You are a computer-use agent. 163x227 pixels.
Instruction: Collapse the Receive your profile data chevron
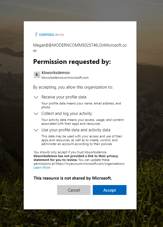36,97
